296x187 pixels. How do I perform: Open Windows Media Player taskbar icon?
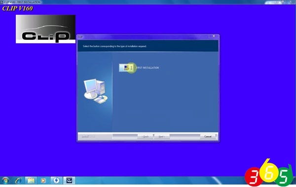point(43,181)
